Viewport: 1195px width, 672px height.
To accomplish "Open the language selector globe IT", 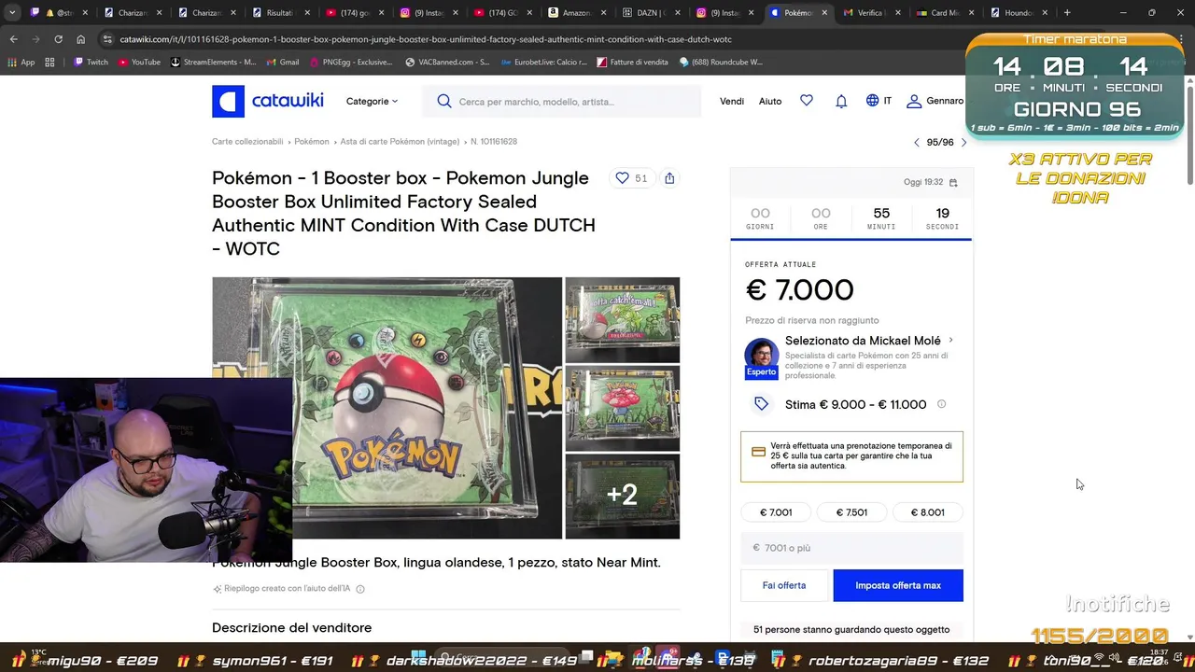I will tap(879, 101).
